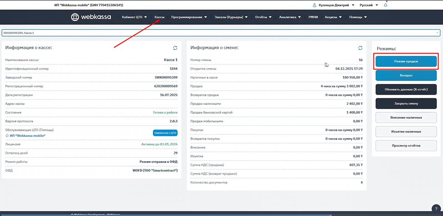Viewport: 443px width, 216px height.
Task: Click the Касса 1 register name value
Action: 171,60
